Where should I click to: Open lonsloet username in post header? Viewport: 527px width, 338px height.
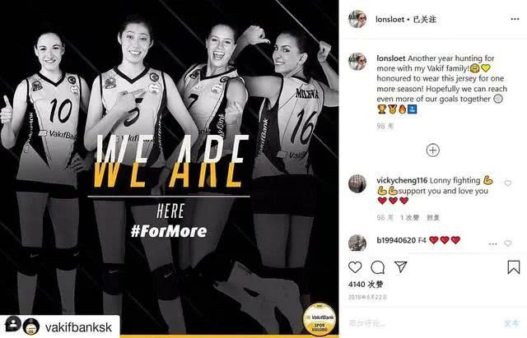[x=389, y=20]
